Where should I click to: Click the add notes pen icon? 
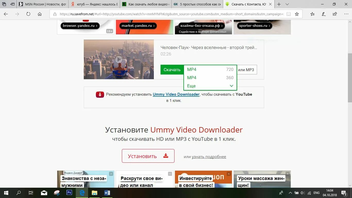tap(324, 14)
